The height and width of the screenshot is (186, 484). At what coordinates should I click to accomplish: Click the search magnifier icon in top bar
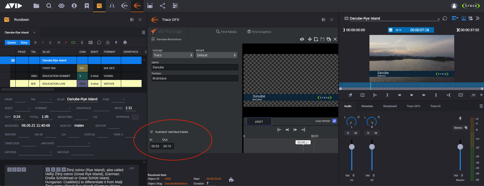(49, 6)
